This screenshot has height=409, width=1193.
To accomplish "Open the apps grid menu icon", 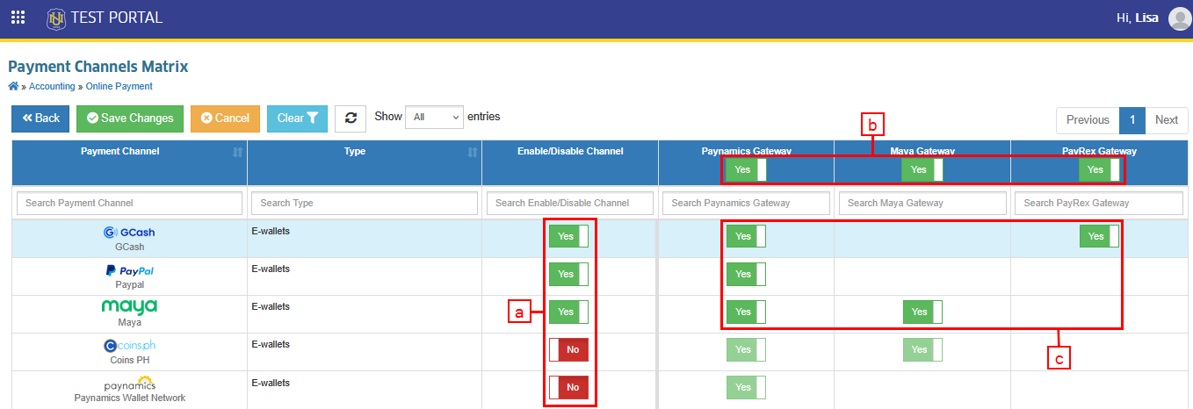I will [18, 18].
